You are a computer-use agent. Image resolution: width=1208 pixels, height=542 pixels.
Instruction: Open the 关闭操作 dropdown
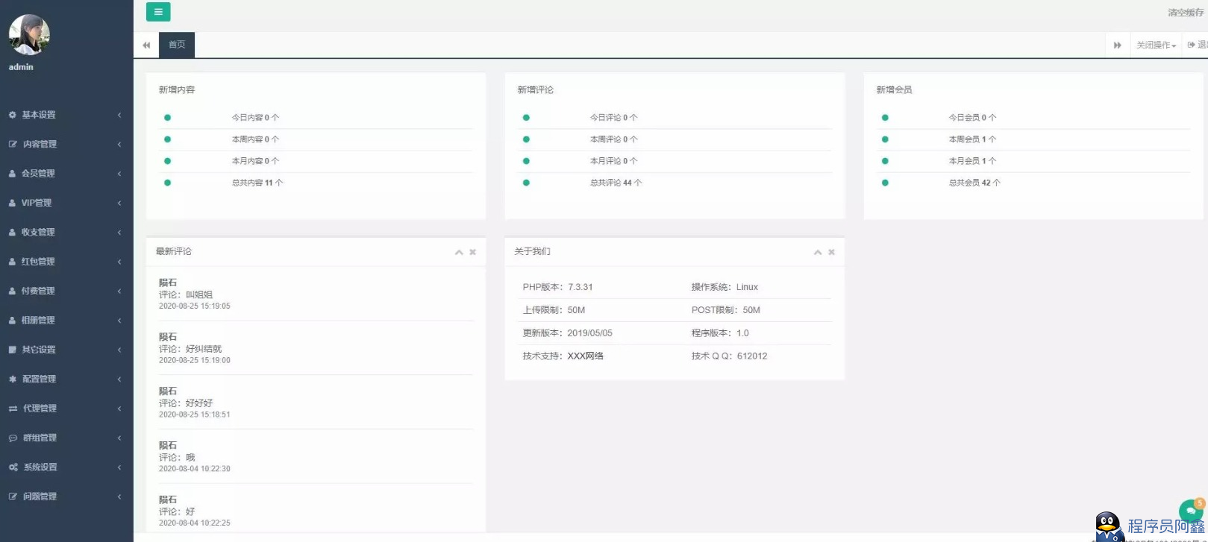pyautogui.click(x=1156, y=45)
